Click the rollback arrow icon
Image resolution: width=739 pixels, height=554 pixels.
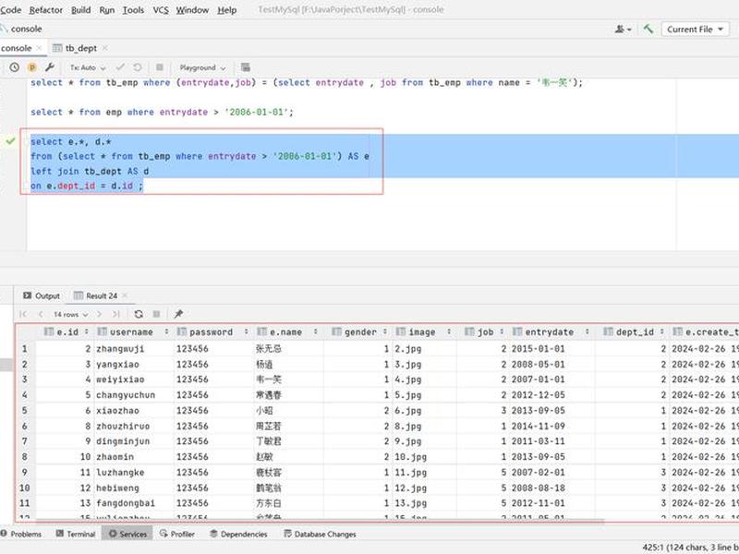(x=137, y=66)
